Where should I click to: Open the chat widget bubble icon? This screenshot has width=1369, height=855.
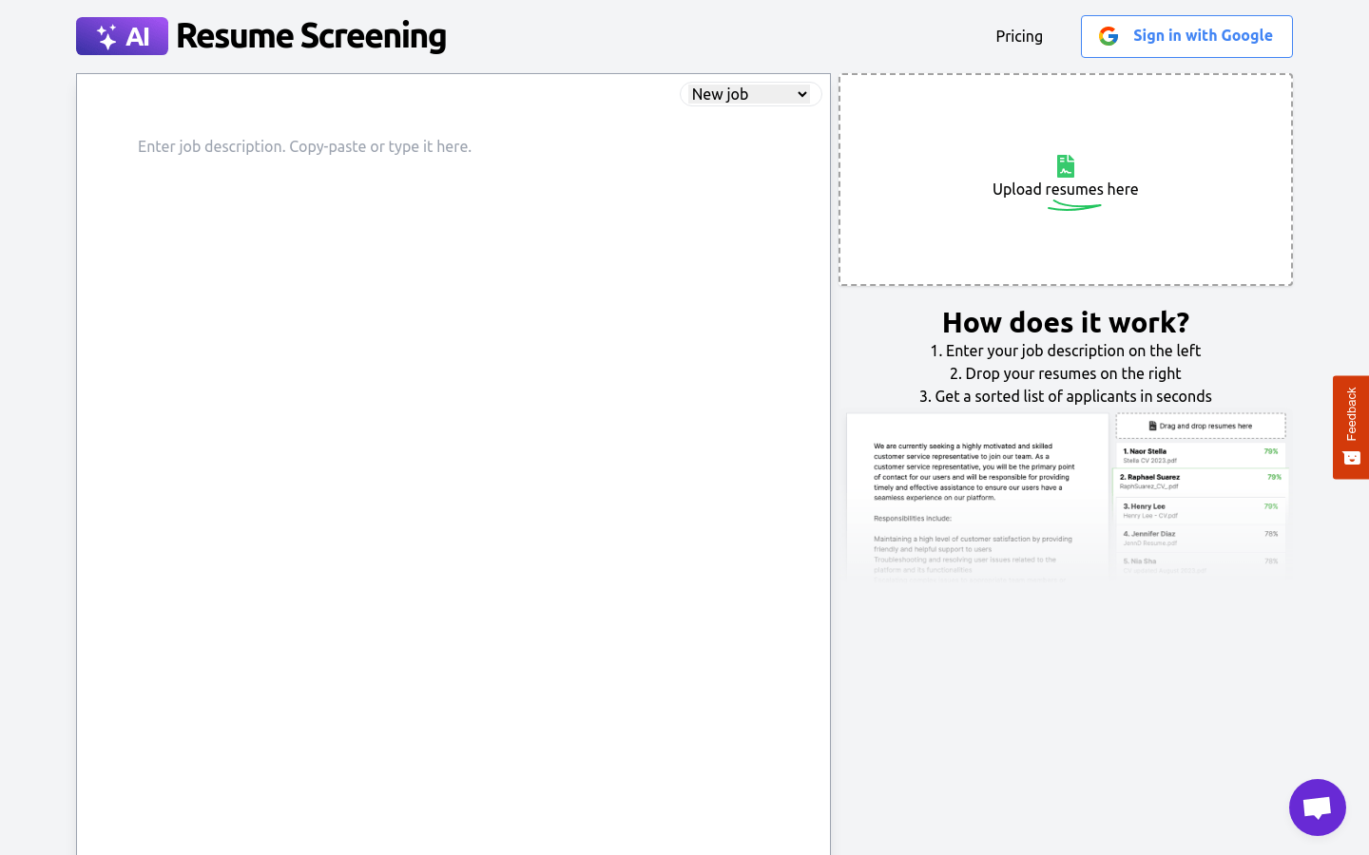pyautogui.click(x=1317, y=807)
